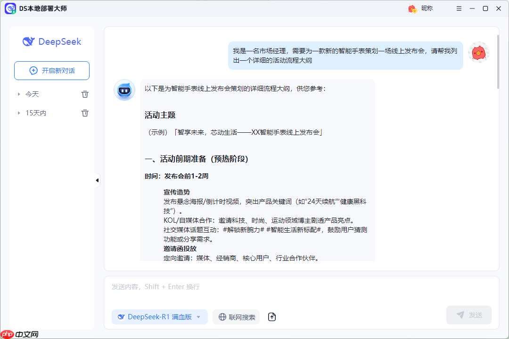Click the pig avatar beside the user message

[479, 53]
